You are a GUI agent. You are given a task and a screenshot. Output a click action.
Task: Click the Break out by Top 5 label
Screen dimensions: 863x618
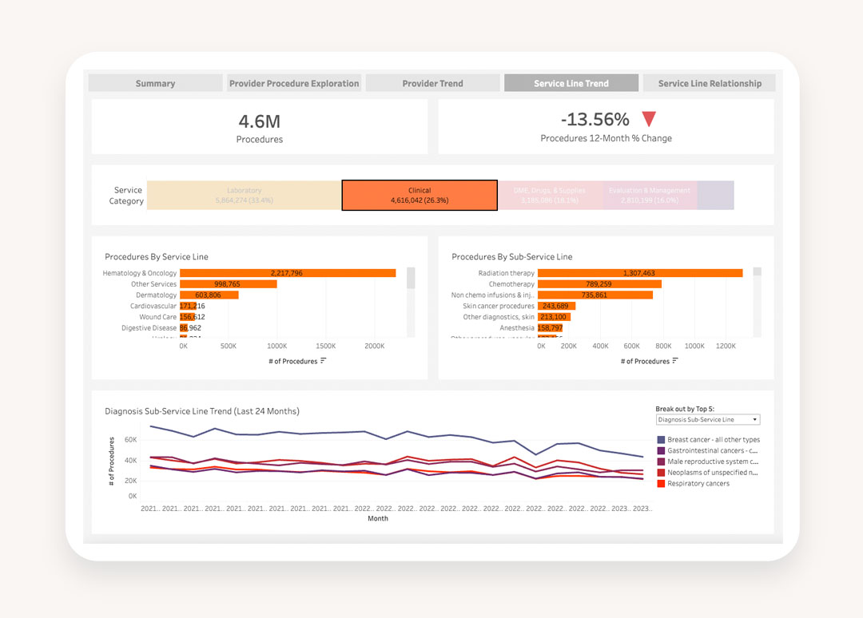point(685,409)
